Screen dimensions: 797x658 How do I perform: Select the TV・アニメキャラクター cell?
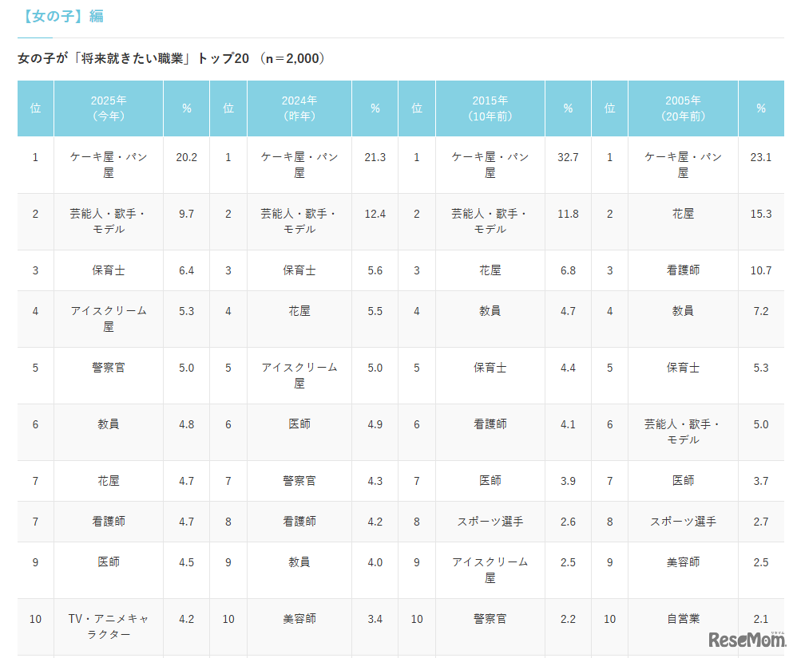pos(109,627)
